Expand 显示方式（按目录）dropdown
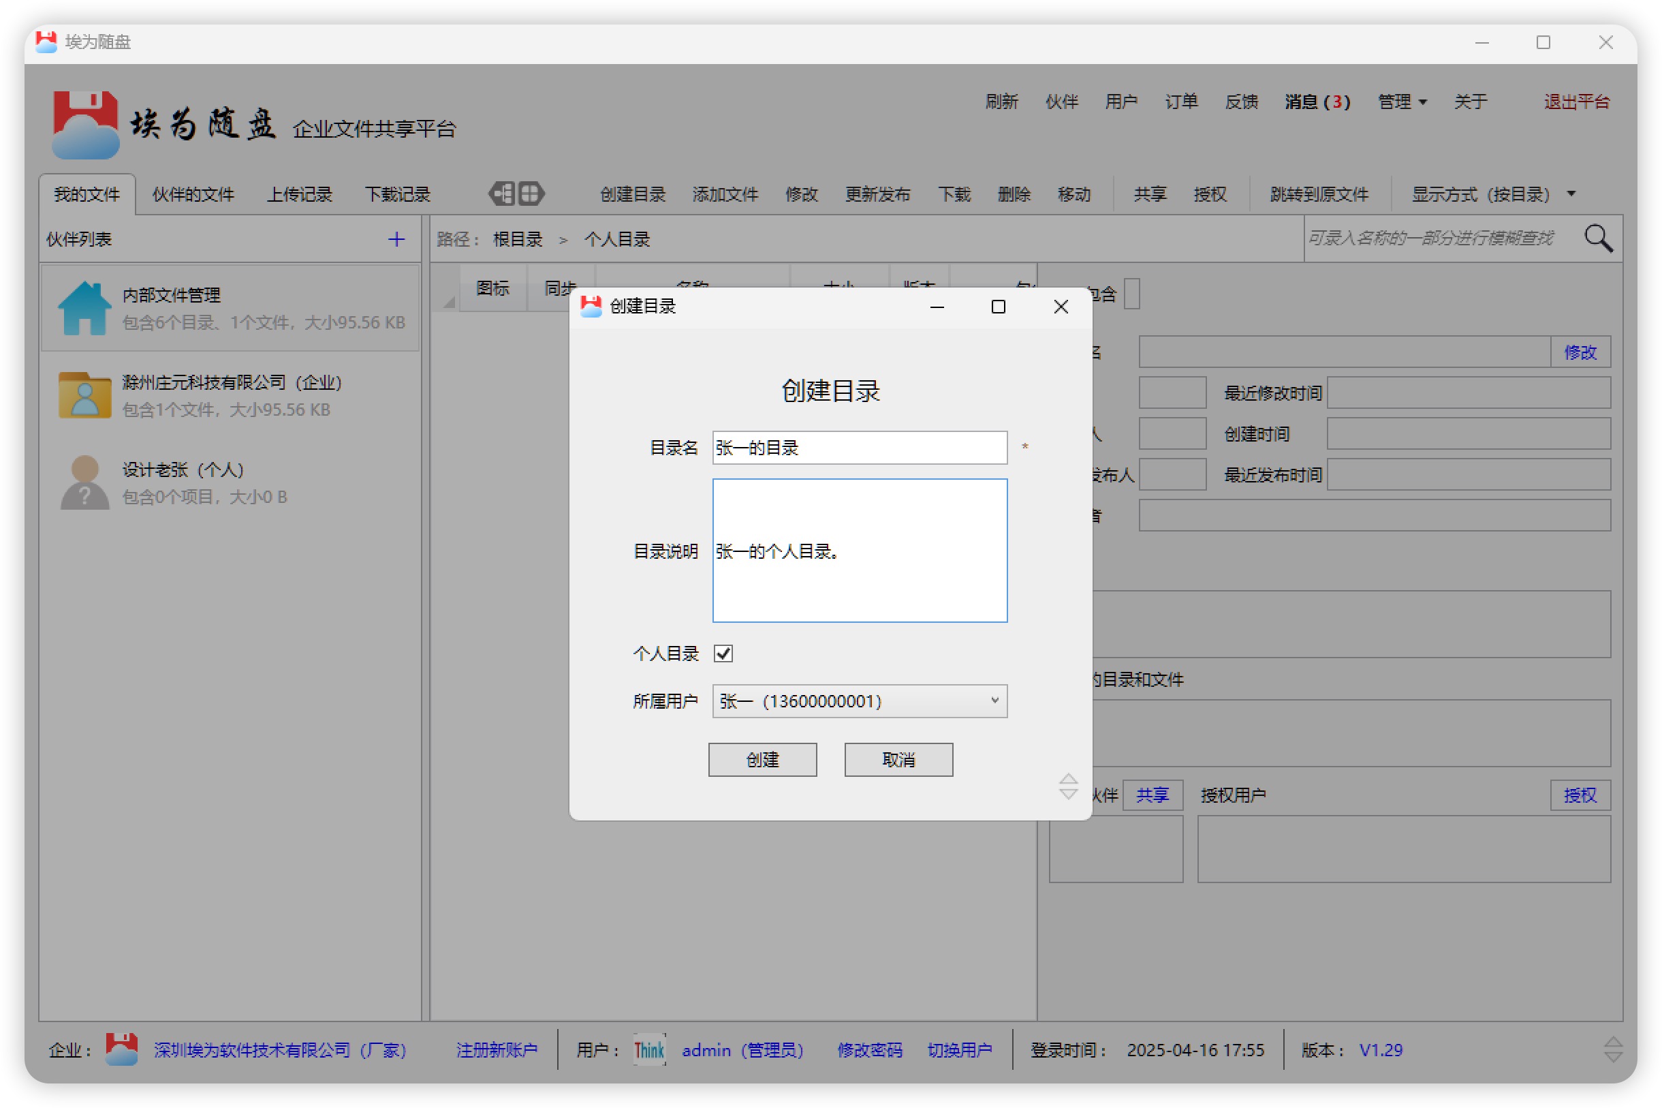 [x=1494, y=194]
